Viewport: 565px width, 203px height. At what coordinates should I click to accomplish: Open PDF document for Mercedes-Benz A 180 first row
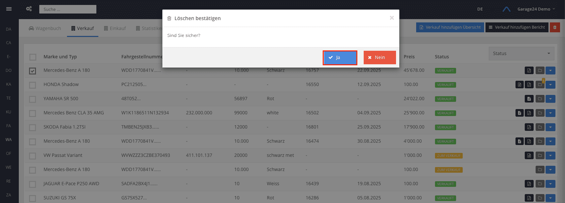529,71
